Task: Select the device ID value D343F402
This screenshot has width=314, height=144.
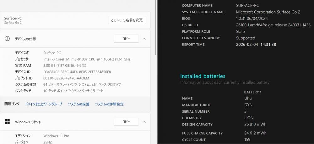Action: tap(77, 72)
